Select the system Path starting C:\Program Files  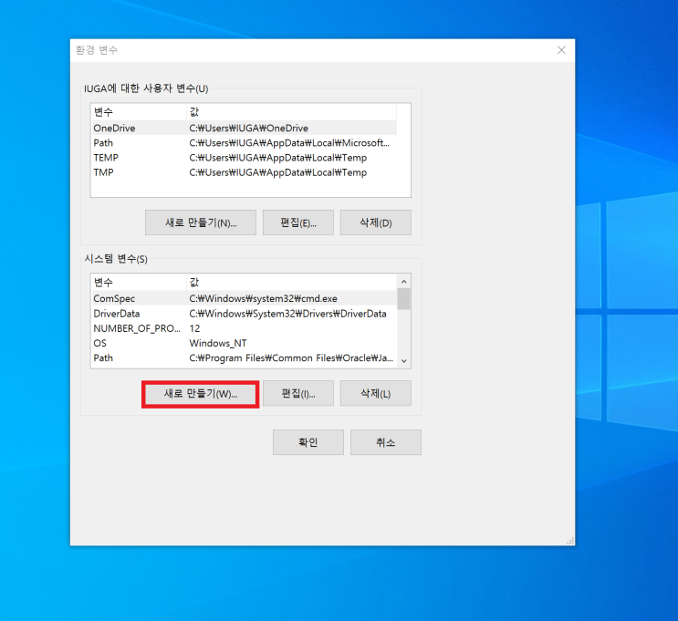244,357
